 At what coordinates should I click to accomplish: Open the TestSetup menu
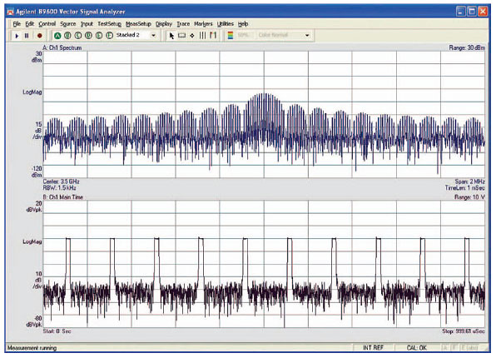110,24
